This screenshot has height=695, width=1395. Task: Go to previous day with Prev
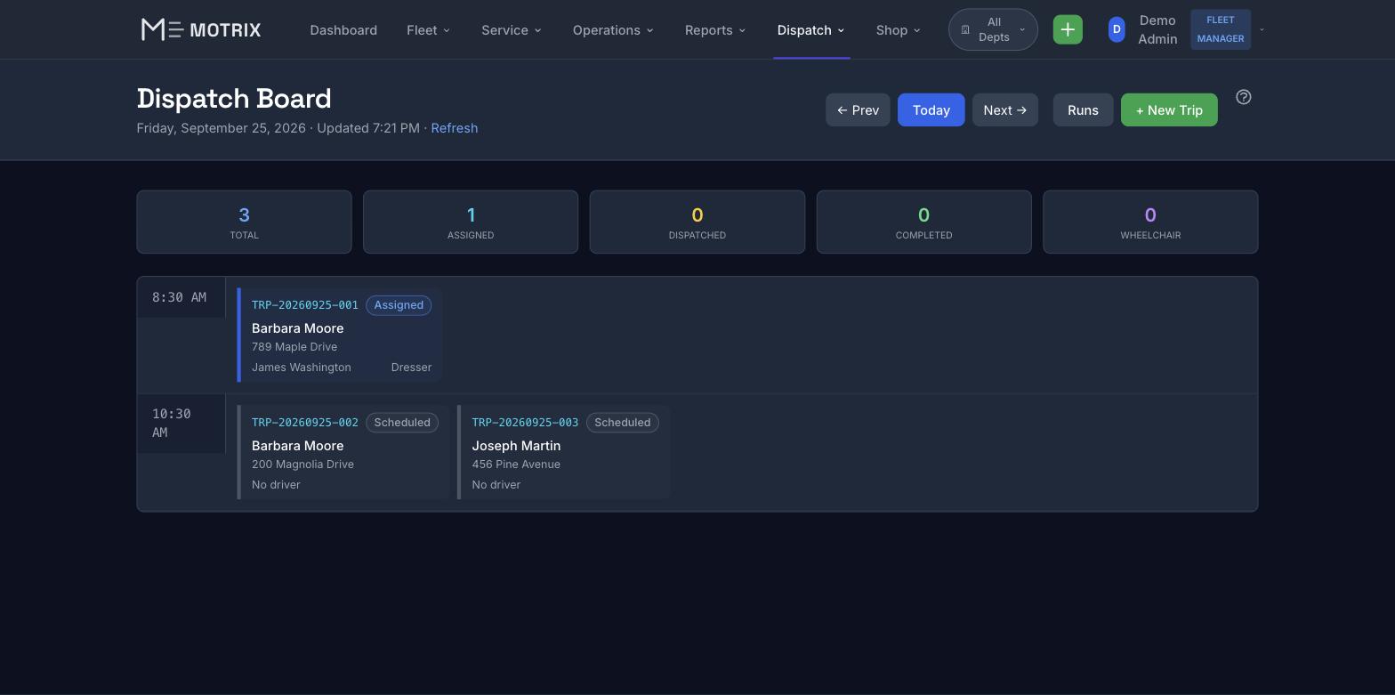pyautogui.click(x=858, y=109)
